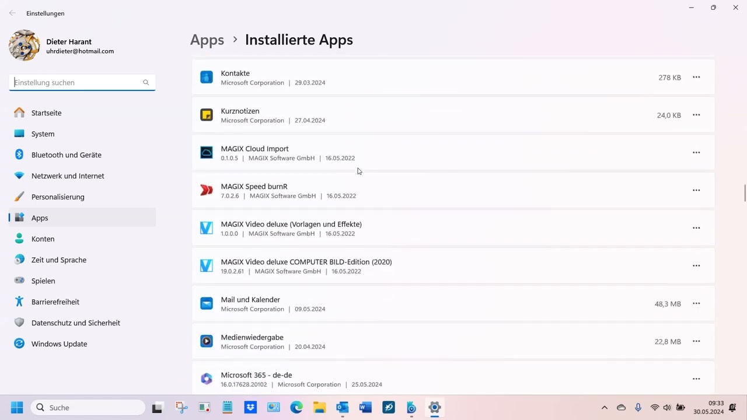Click the volume speaker tray icon
747x420 pixels.
pos(667,407)
